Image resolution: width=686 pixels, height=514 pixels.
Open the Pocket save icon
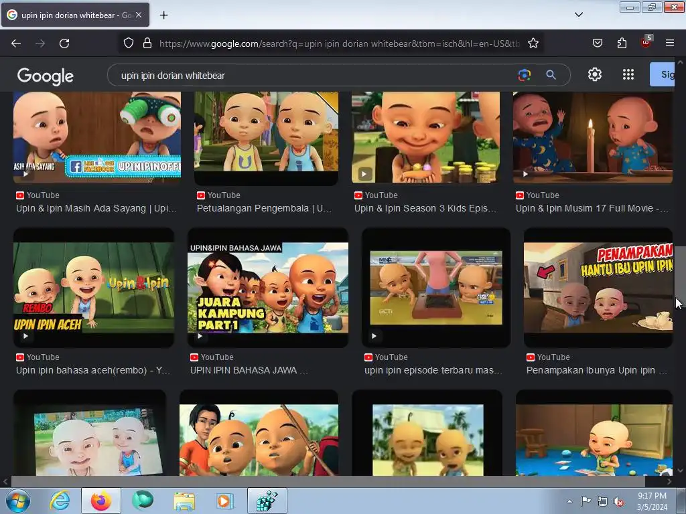[597, 44]
